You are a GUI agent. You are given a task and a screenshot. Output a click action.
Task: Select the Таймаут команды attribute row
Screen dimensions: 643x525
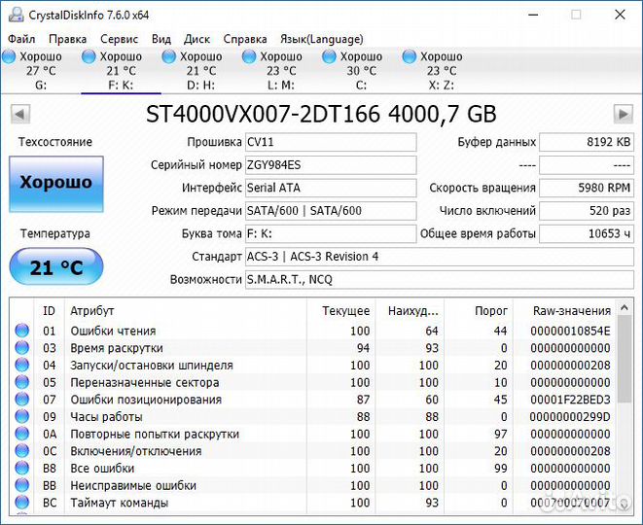tap(313, 503)
